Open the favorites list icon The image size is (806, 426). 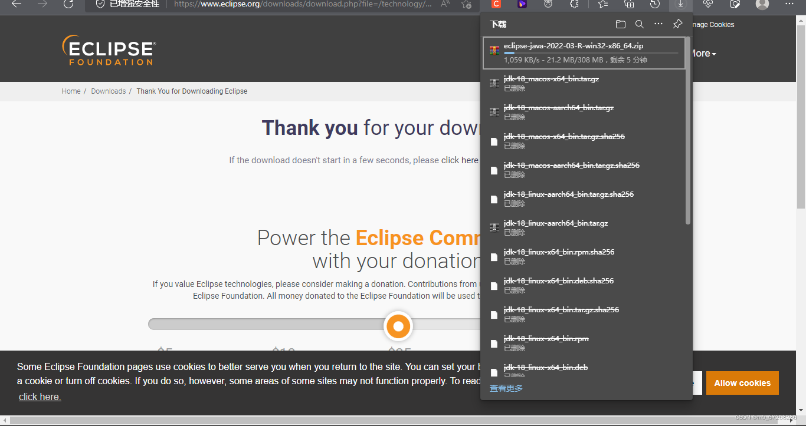(602, 4)
